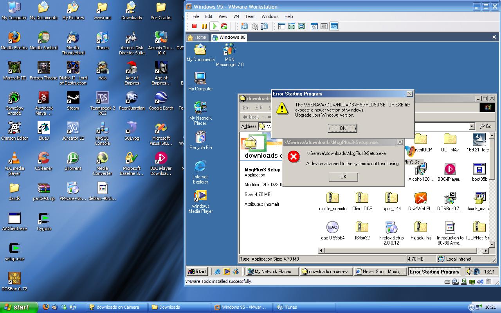Select the DOSBox 0.72 desktop icon
Screen dimensions: 501x313
point(14,282)
